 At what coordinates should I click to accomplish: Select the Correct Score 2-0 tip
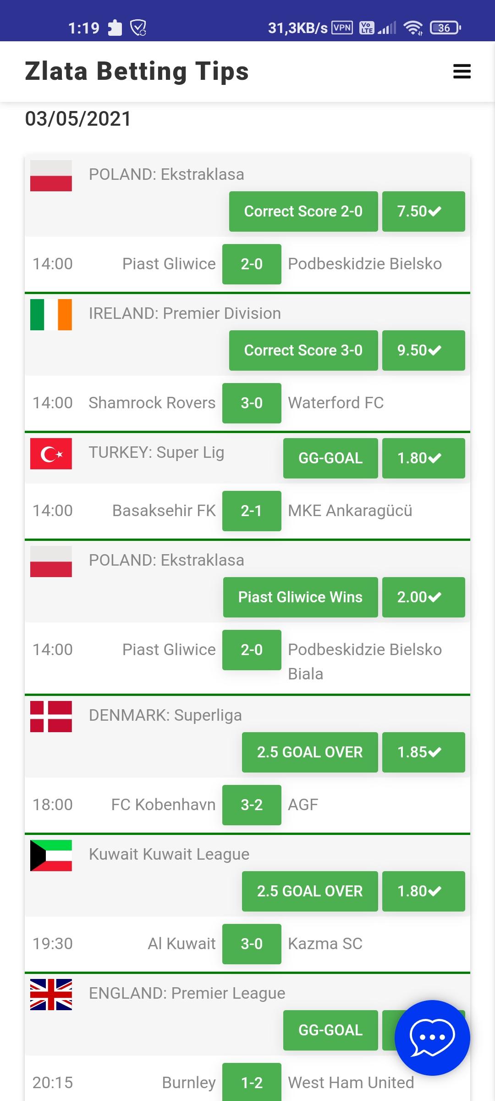(303, 211)
